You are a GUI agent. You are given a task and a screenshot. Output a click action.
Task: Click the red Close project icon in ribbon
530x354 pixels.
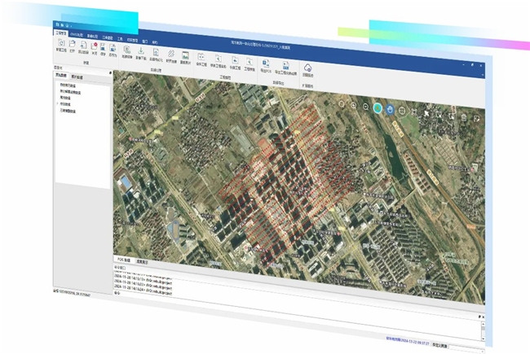tap(94, 48)
